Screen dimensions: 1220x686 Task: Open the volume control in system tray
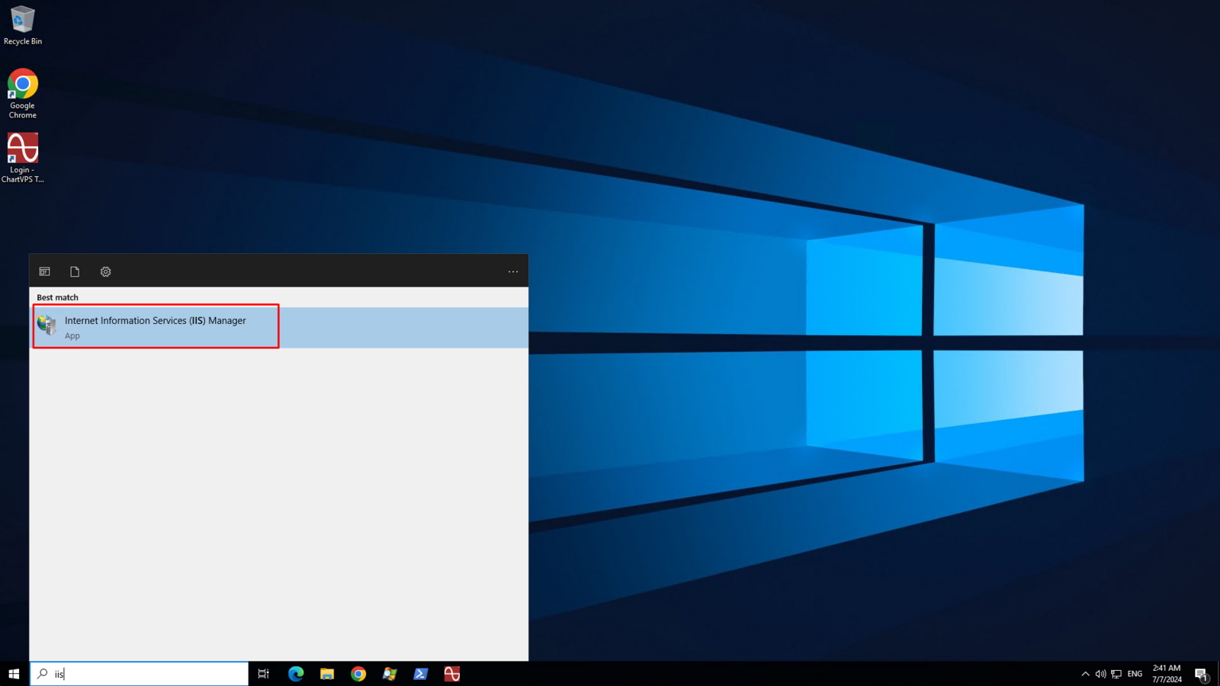pyautogui.click(x=1100, y=674)
